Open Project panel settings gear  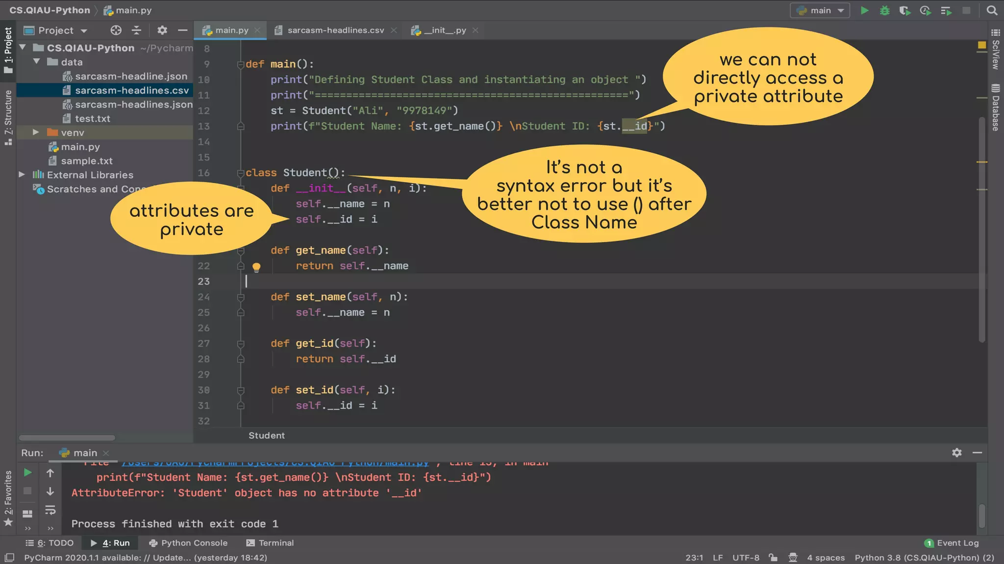click(162, 30)
